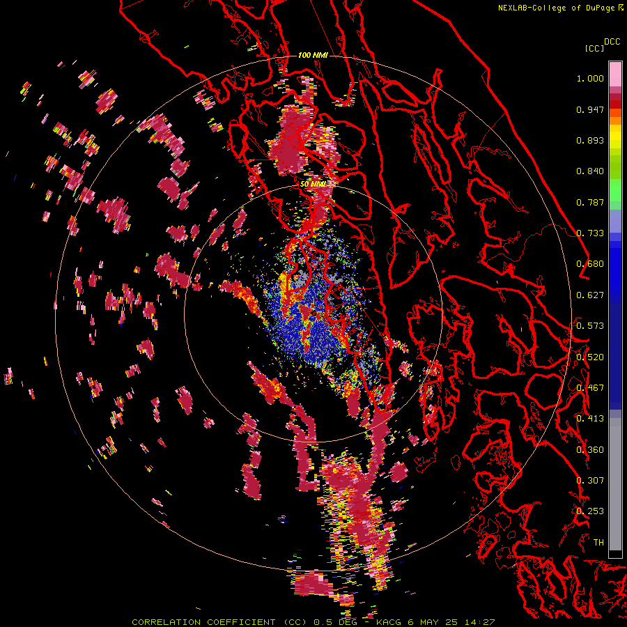Click the 0.360 scale value
627x627 pixels.
pos(590,450)
